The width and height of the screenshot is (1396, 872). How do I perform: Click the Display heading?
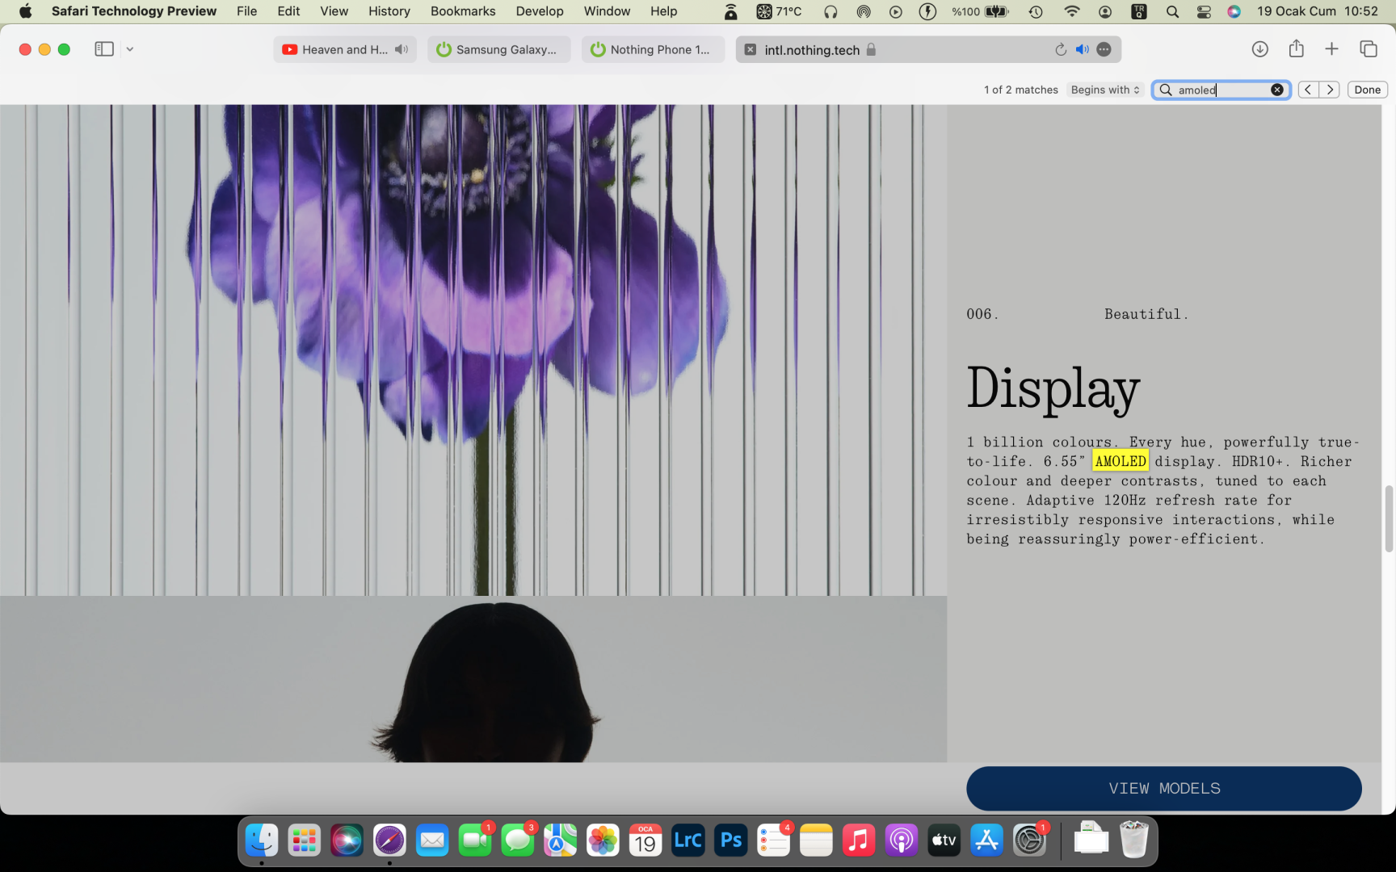coord(1053,388)
